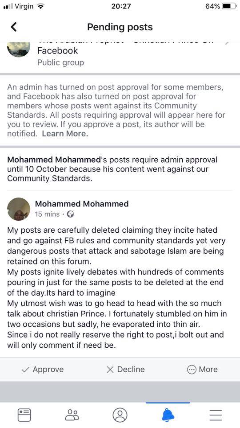Decline the pending post

(x=125, y=370)
